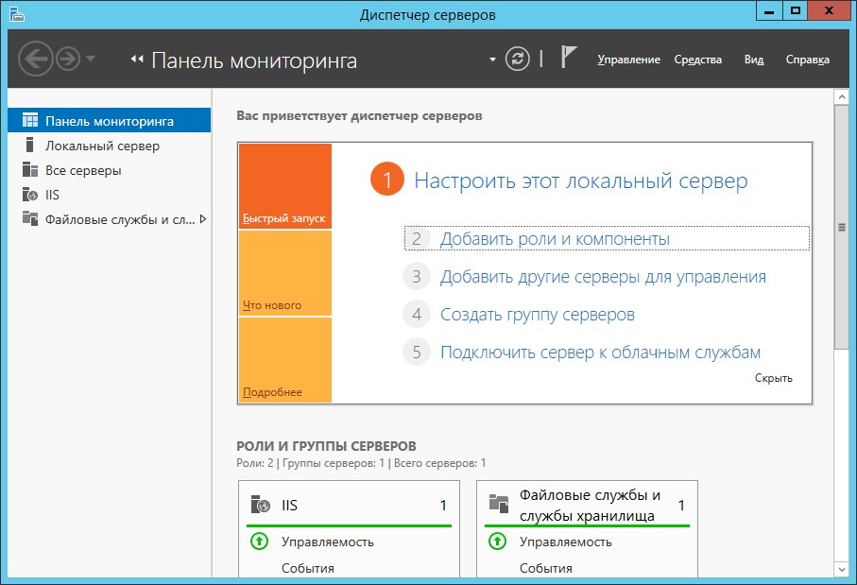Image resolution: width=857 pixels, height=585 pixels.
Task: Open События in the IIS tile
Action: [308, 568]
